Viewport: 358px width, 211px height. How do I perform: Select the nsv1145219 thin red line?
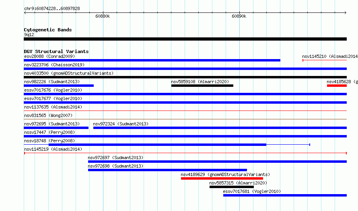pyautogui.click(x=185, y=153)
